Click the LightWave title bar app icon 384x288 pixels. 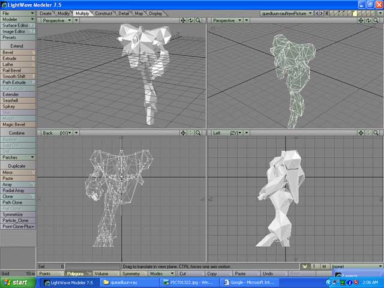click(4, 5)
